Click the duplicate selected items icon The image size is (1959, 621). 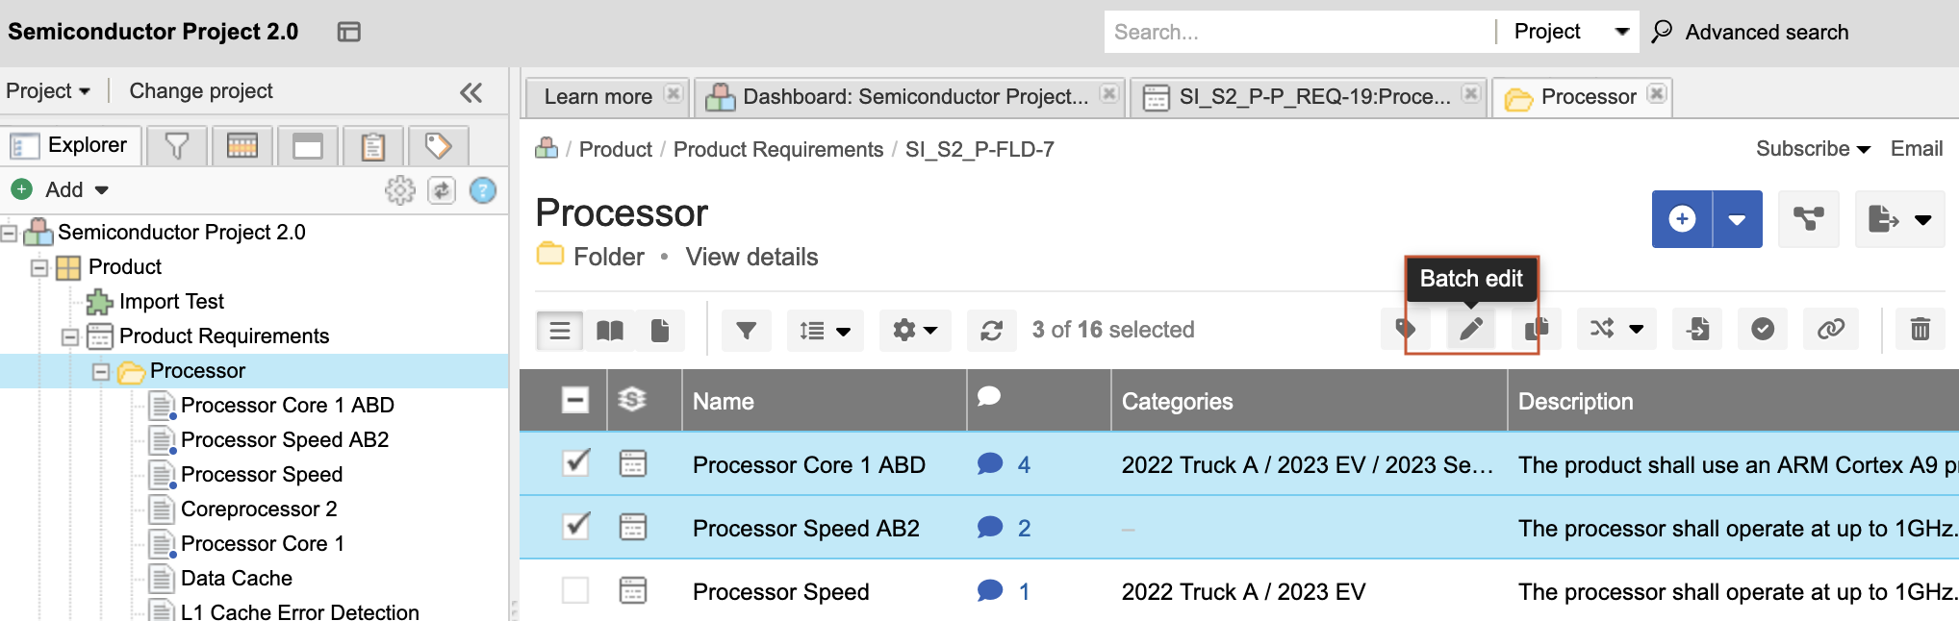coord(1536,330)
